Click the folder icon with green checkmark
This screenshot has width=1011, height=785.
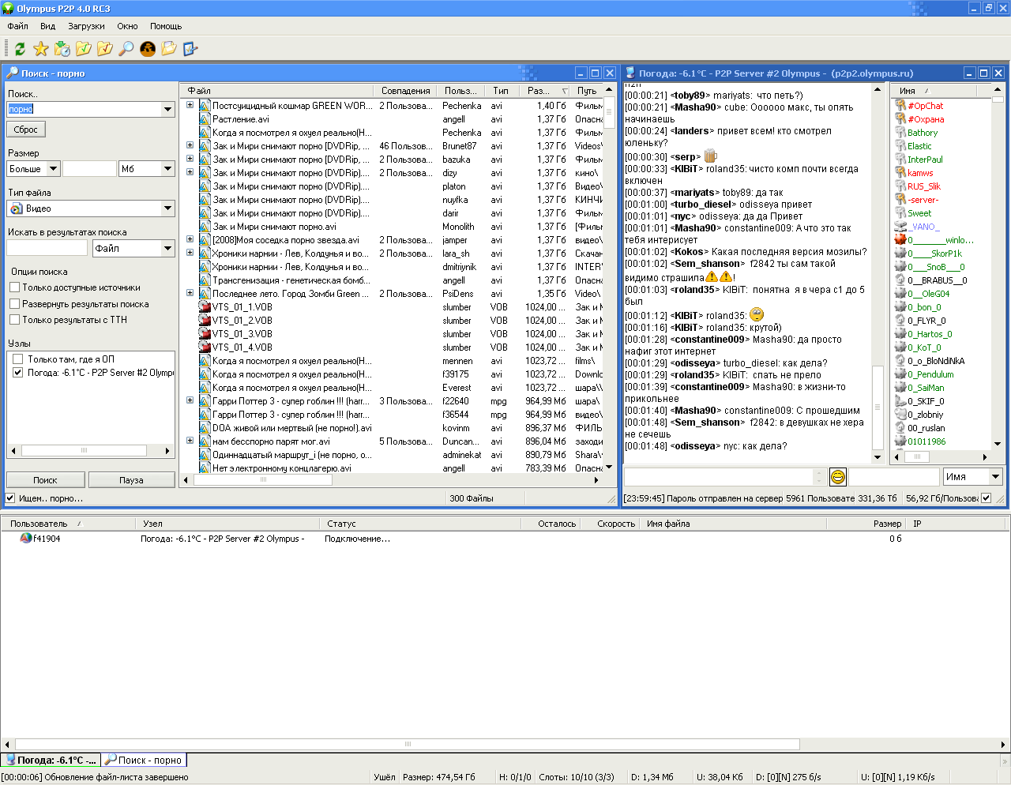pyautogui.click(x=84, y=49)
